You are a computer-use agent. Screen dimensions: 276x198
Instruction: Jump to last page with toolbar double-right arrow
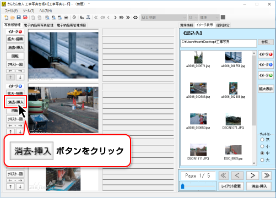click(x=128, y=18)
